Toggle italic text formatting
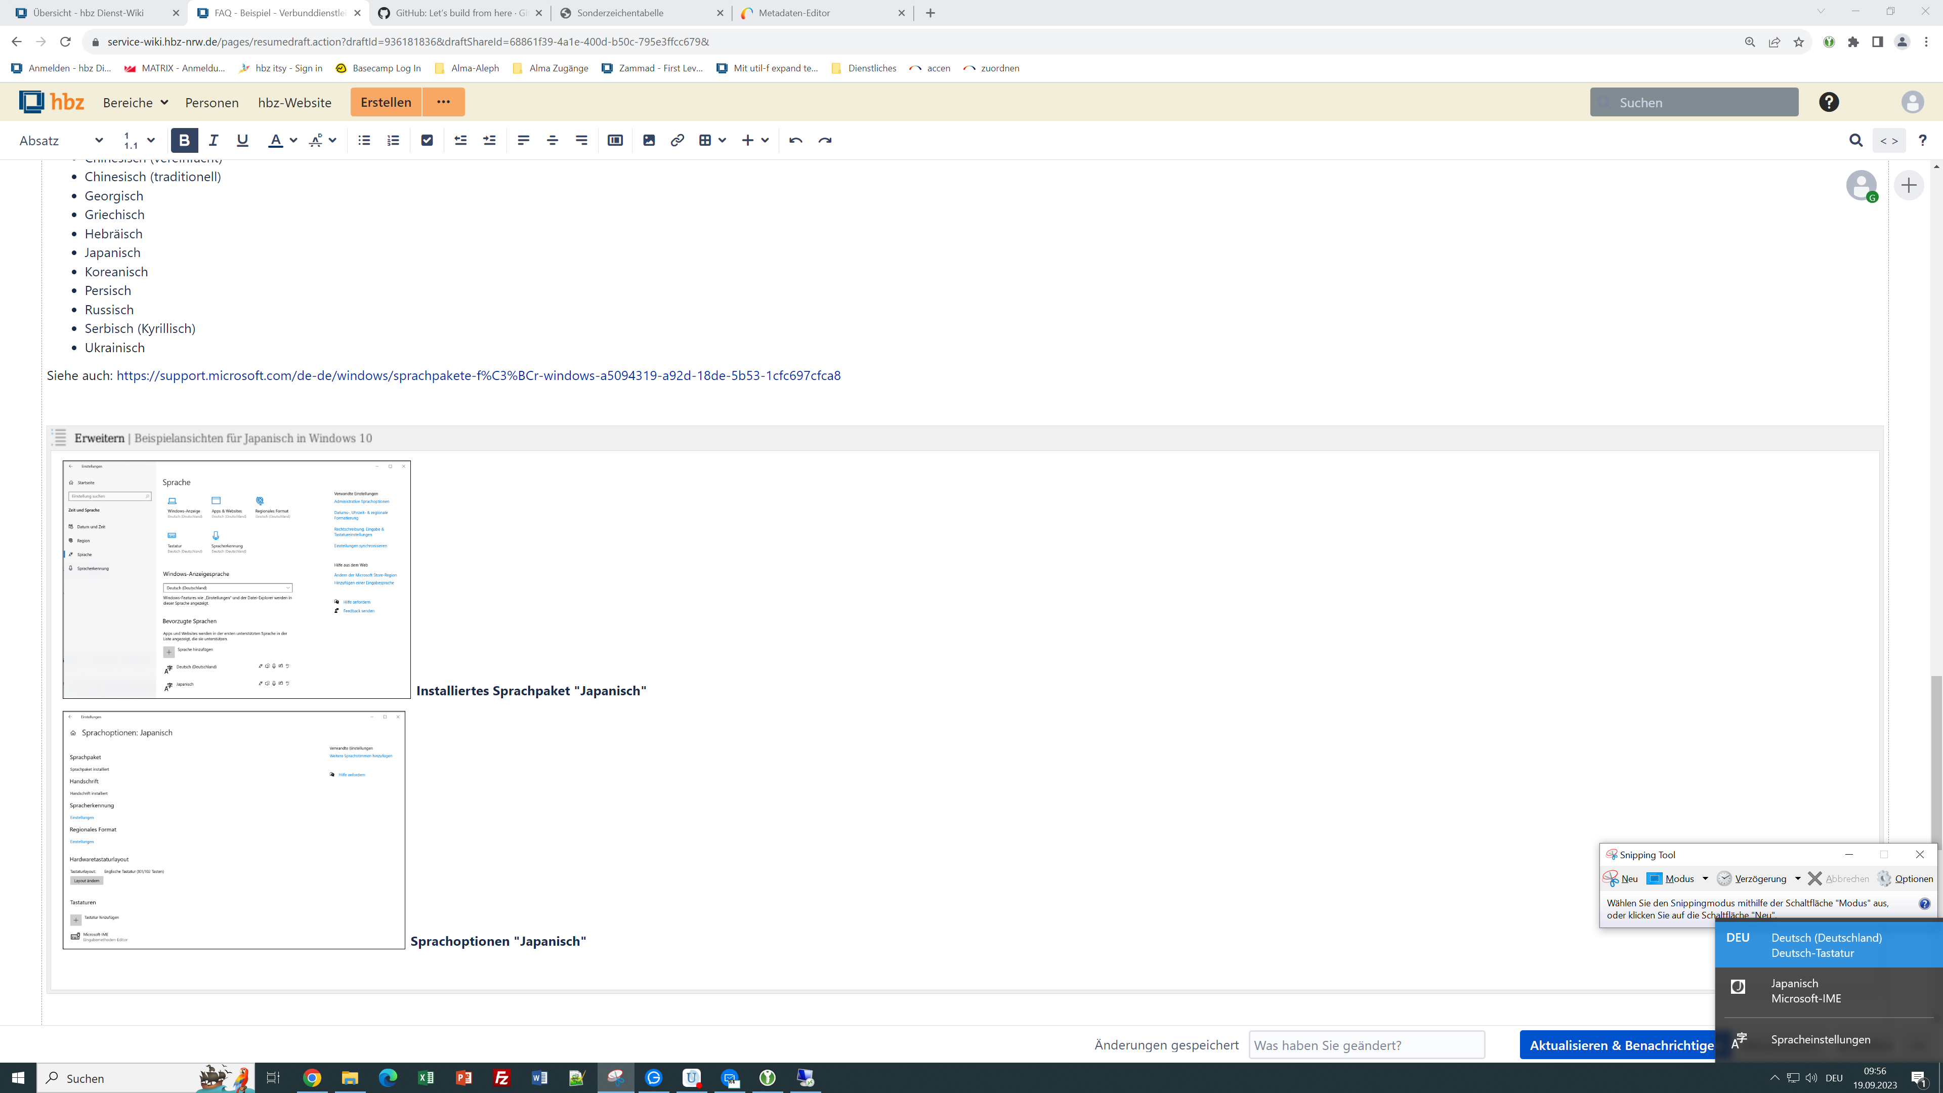The image size is (1943, 1093). tap(214, 140)
